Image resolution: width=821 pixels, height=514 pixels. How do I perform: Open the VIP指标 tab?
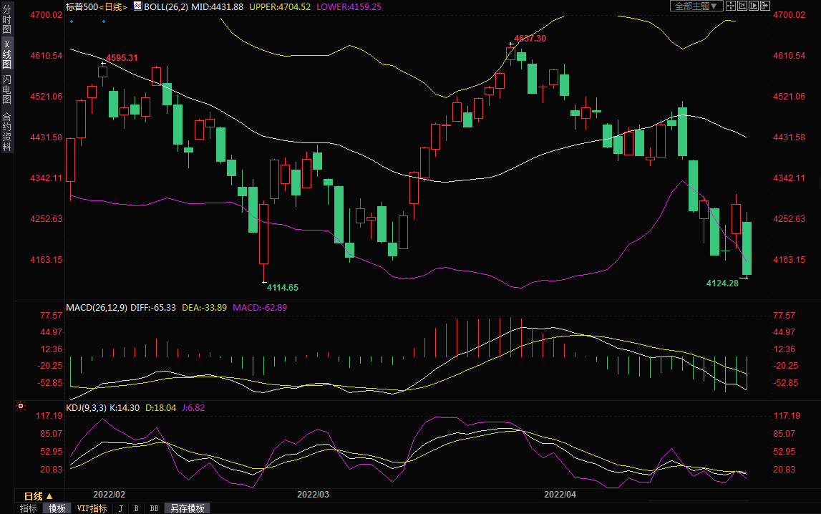(92, 508)
